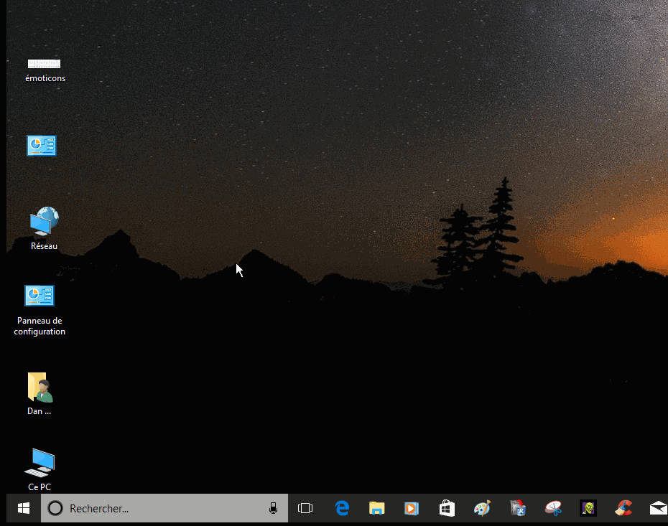Select the Ce PC desktop icon

tap(40, 469)
